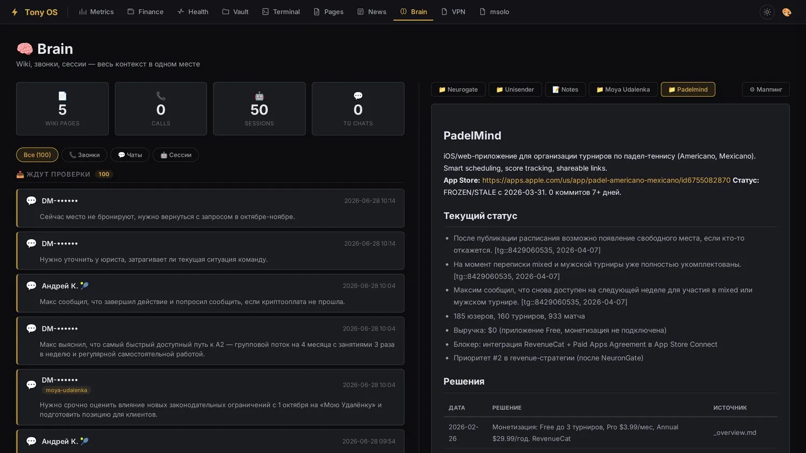This screenshot has width=806, height=453.
Task: Open the Neurogate project folder
Action: click(458, 89)
